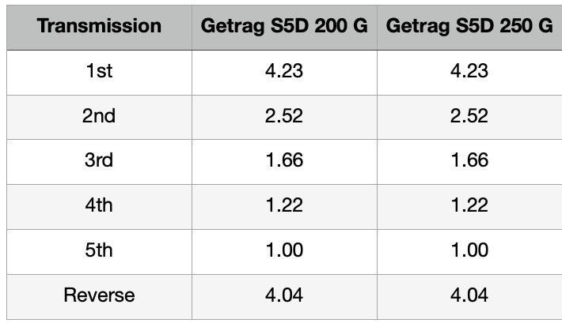Click Reverse ratio 4.04 for S5D 250 G
Image resolution: width=562 pixels, height=327 pixels.
point(469,296)
